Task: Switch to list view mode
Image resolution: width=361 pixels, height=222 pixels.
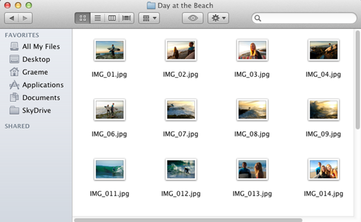Action: (97, 18)
